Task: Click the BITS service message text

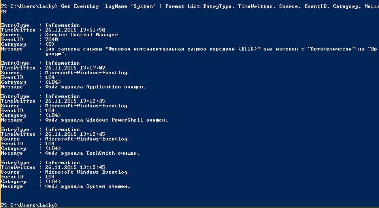Action: click(x=198, y=49)
